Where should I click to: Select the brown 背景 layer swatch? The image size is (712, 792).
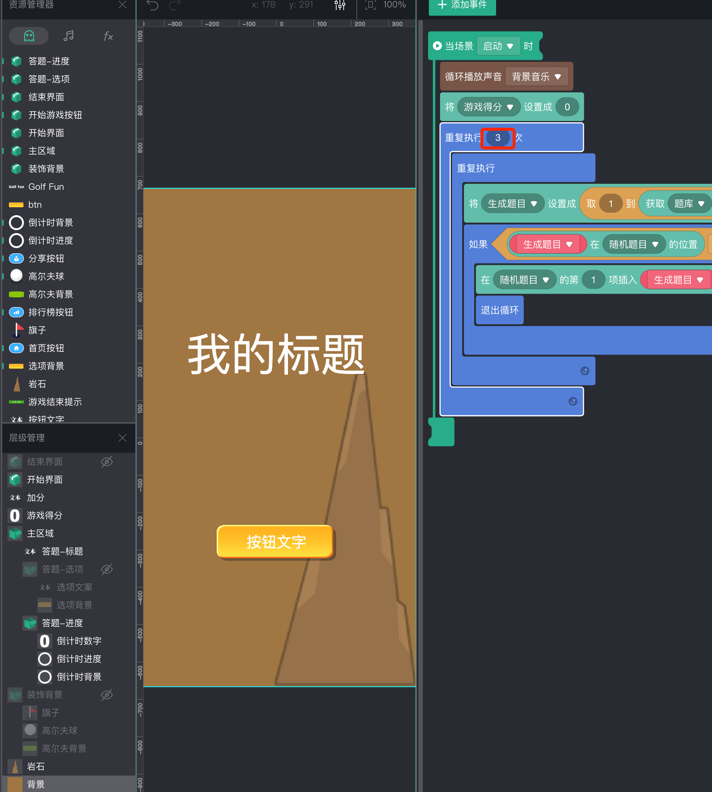[15, 784]
